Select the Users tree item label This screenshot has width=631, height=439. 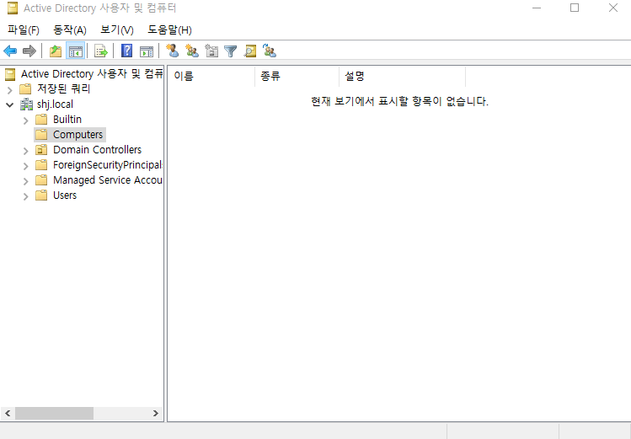coord(65,195)
